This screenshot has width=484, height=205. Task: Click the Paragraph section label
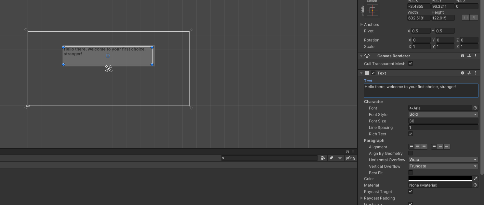coord(374,140)
